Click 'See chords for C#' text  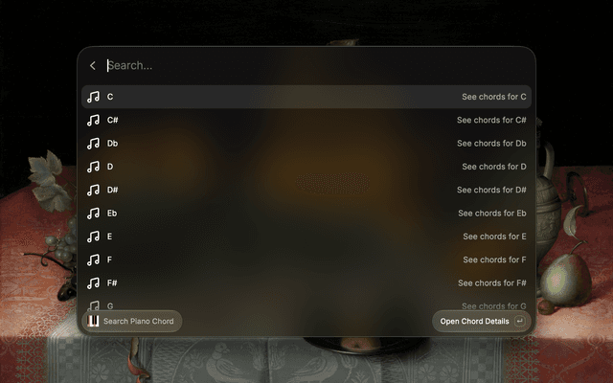[x=491, y=120]
